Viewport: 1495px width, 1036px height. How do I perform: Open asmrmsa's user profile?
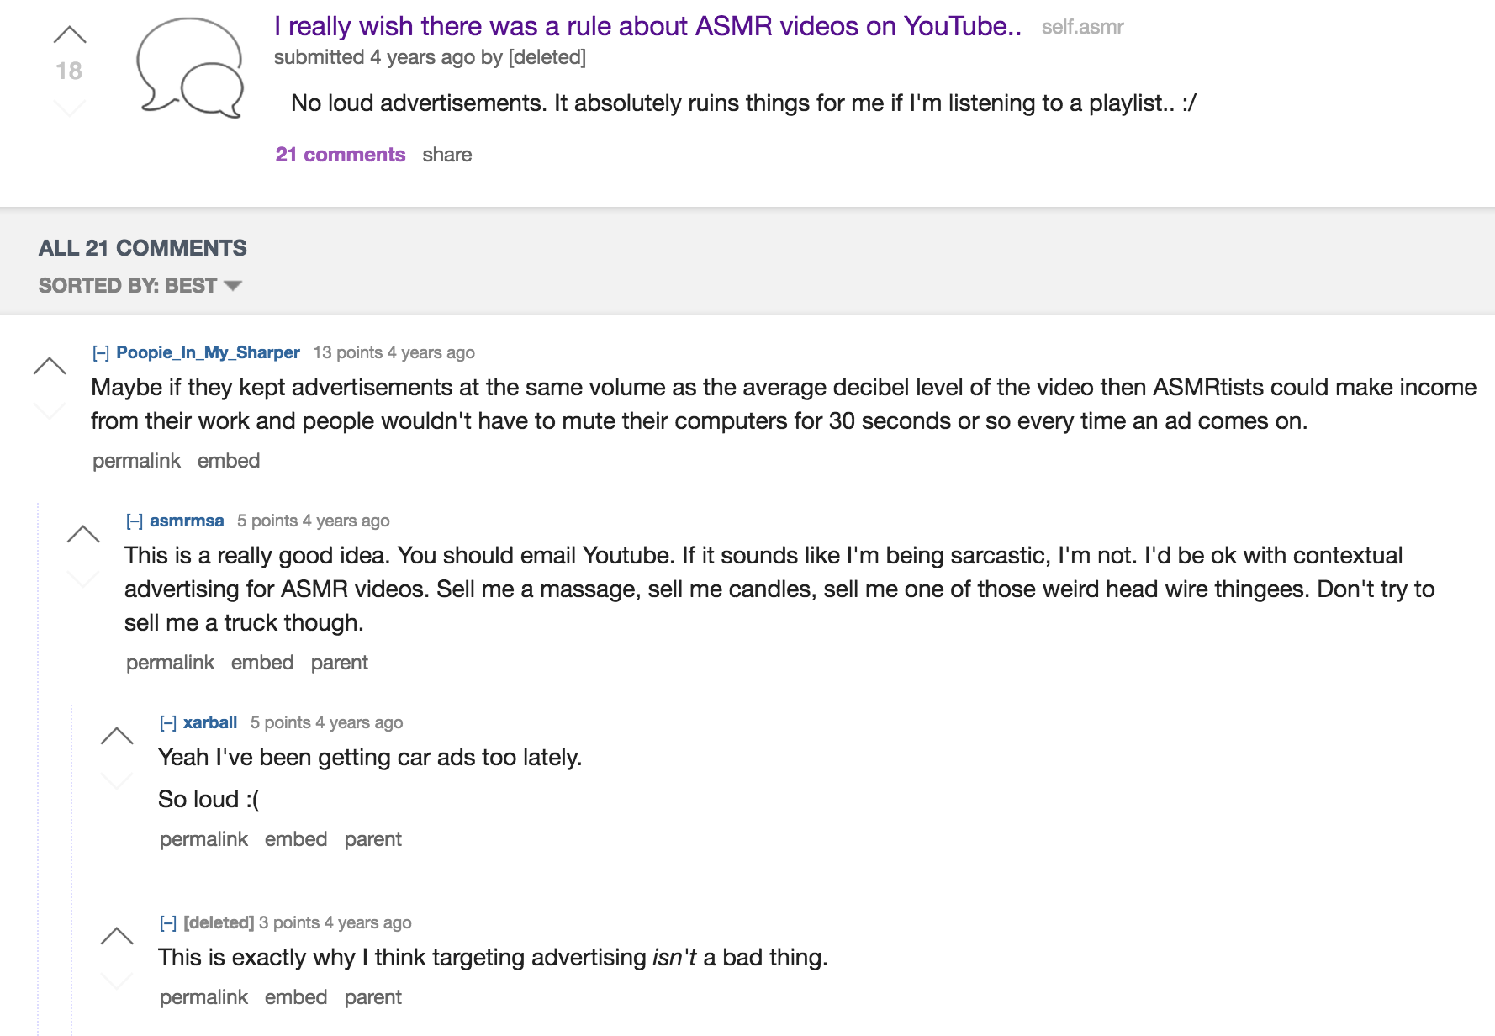pos(187,521)
